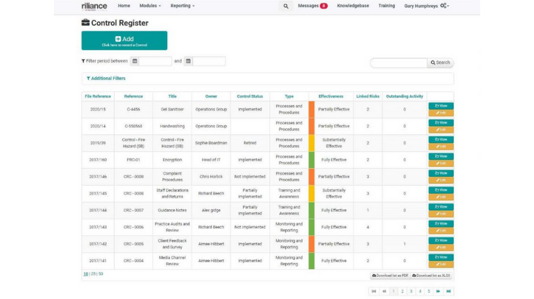Sort by File Reference column
The image size is (534, 299).
(98, 96)
